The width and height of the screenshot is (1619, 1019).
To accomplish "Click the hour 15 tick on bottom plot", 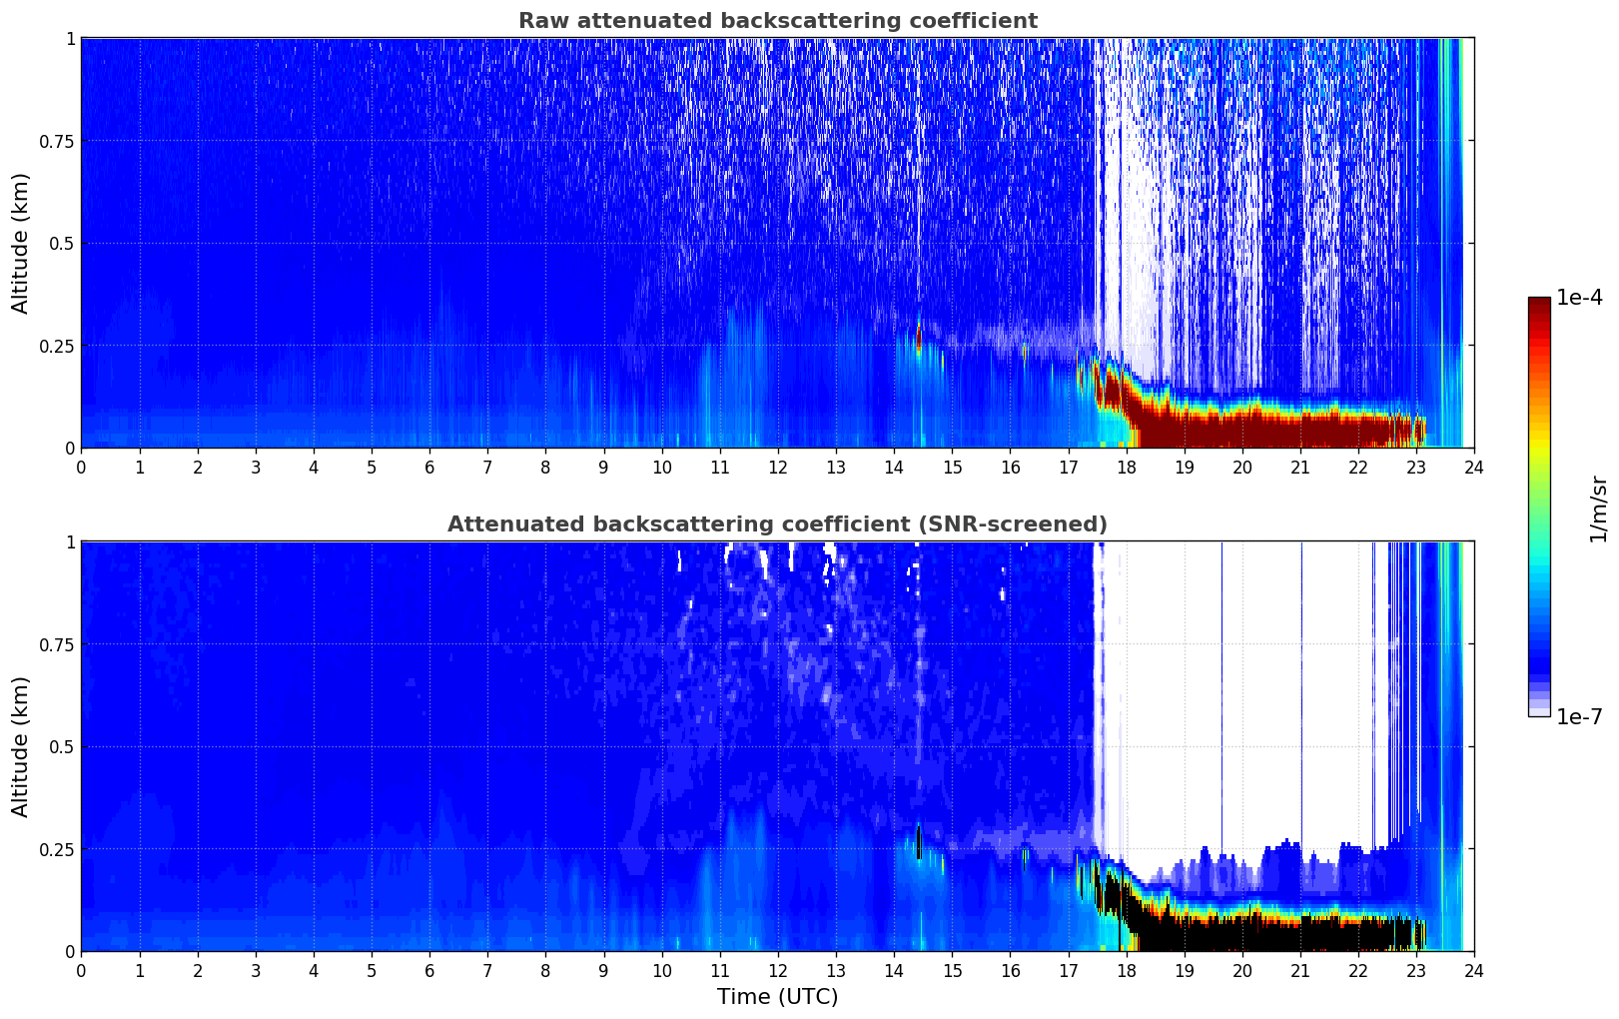I will pos(952,970).
